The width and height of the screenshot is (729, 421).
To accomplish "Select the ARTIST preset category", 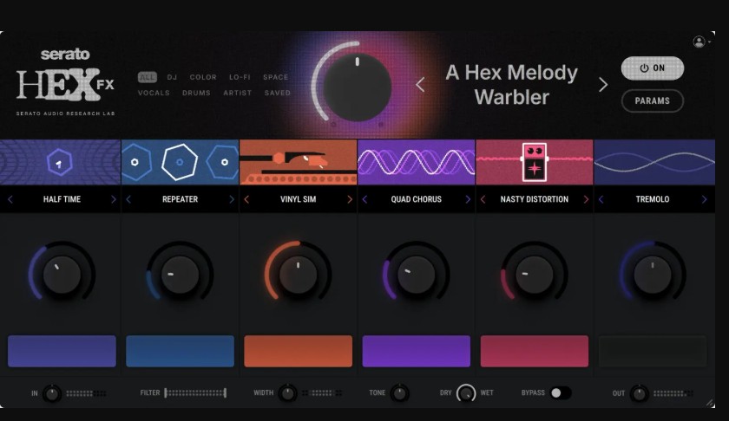I will (x=238, y=93).
